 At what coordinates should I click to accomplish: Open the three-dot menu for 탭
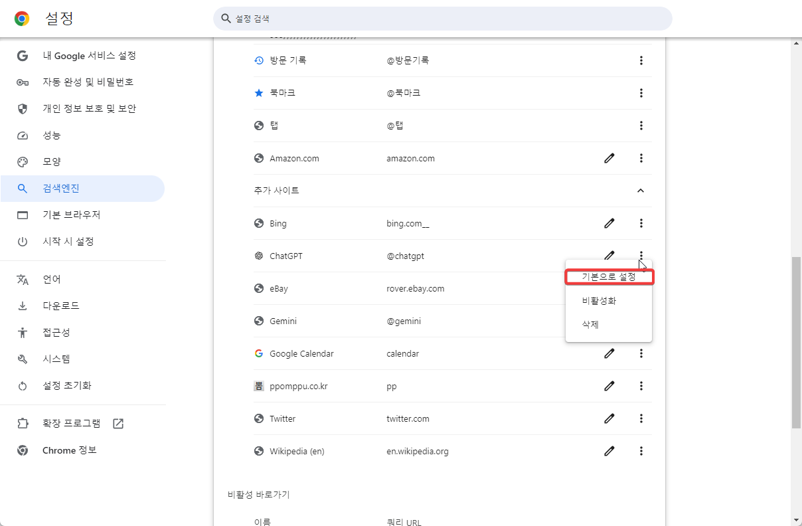(x=641, y=126)
